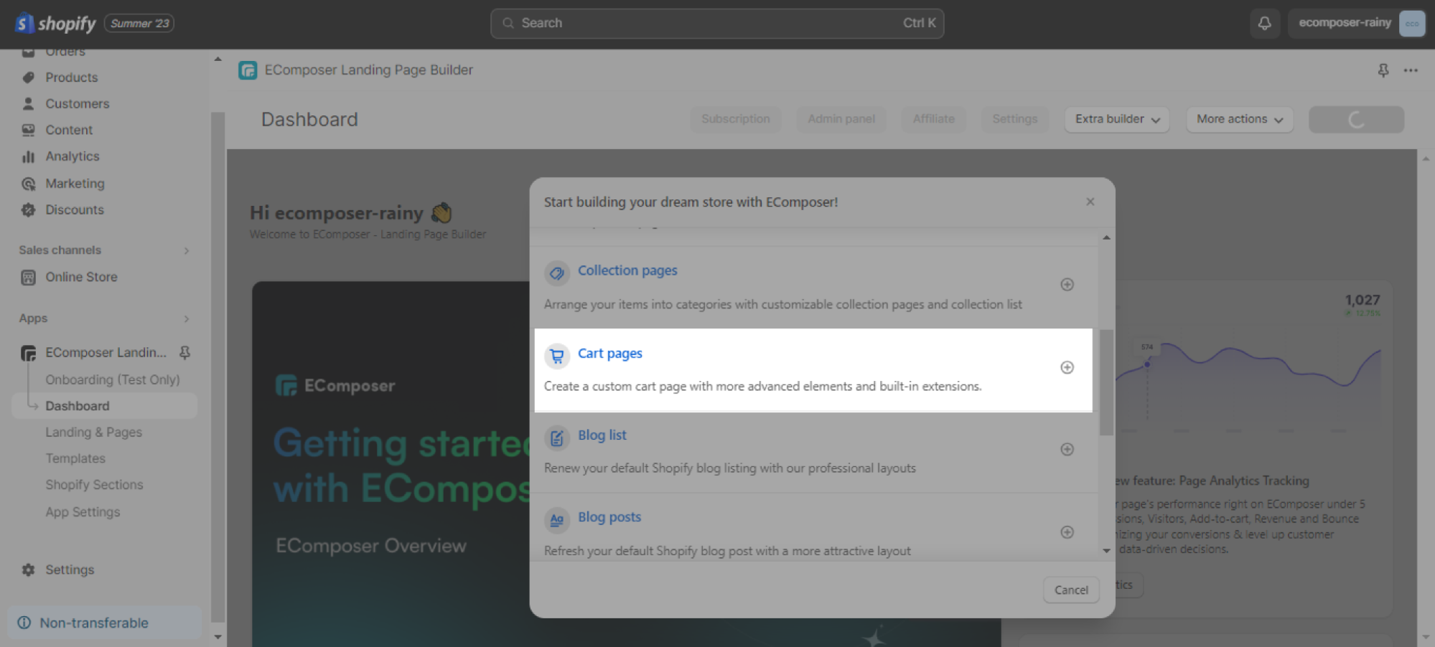Click the ecomposer-rainy account avatar

[1412, 23]
